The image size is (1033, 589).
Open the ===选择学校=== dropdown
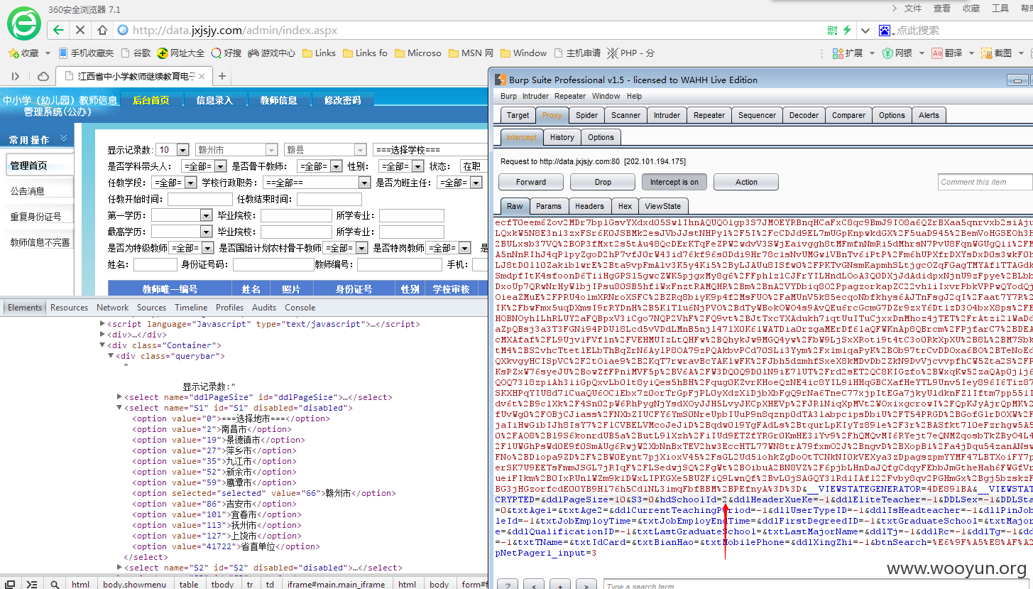tap(430, 150)
